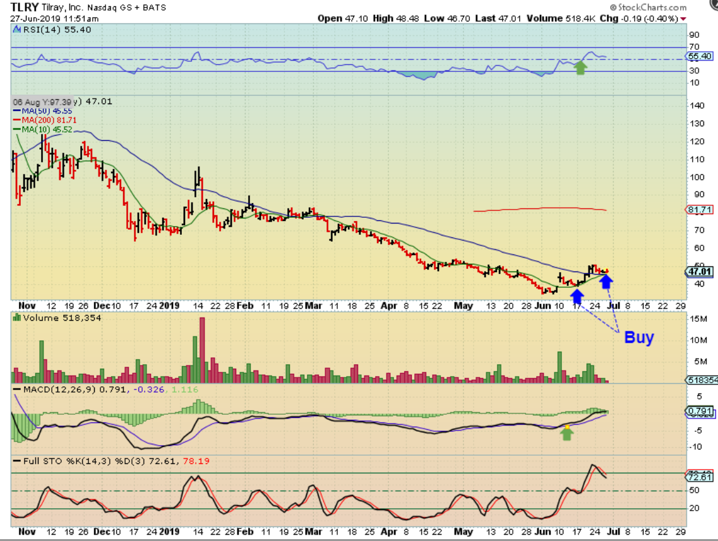Click the 55.40 RSI value axis tag
This screenshot has height=541, width=718.
pyautogui.click(x=699, y=56)
